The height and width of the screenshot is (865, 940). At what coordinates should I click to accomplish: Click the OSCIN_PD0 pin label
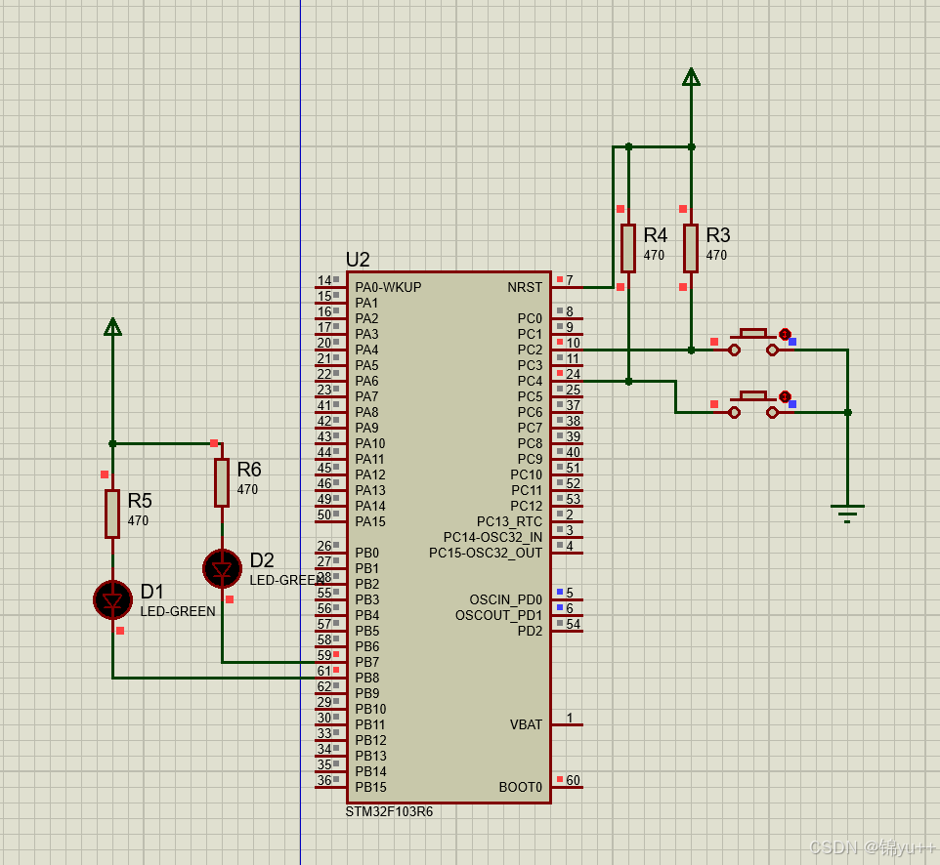pos(505,599)
